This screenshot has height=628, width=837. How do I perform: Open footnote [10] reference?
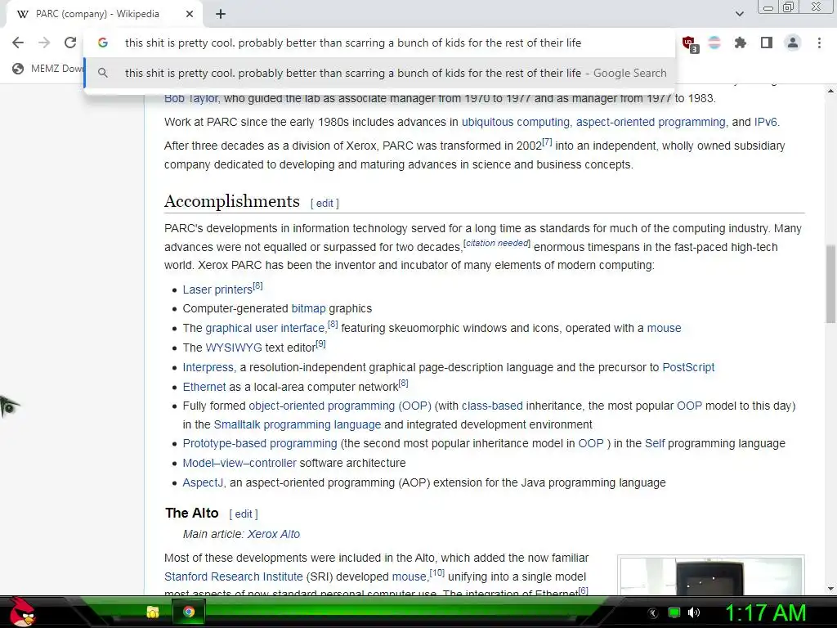[x=437, y=573]
